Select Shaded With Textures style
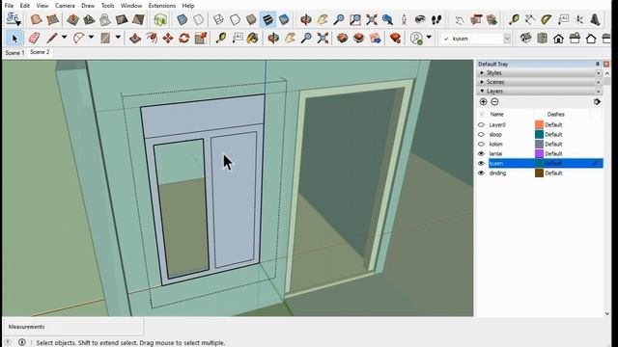This screenshot has width=618, height=347. [267, 19]
